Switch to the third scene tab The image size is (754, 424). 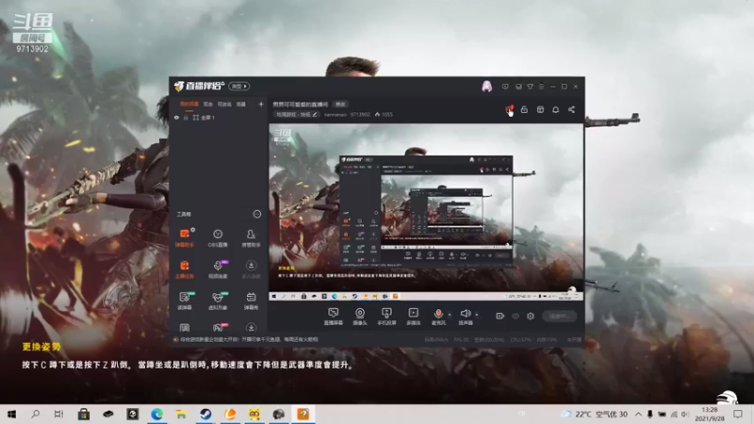tap(224, 104)
